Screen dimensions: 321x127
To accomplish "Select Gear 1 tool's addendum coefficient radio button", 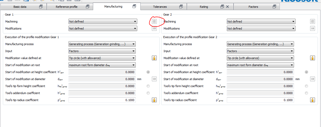I will click(148, 93).
